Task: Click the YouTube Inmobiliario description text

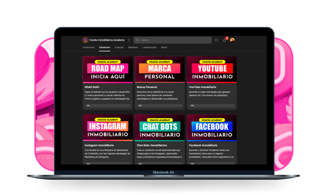Action: pos(209,94)
